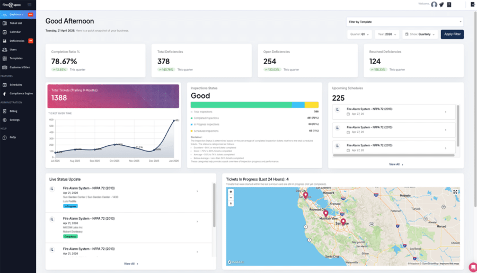The image size is (477, 273).
Task: Open the Show Quarterly dropdown
Action: (421, 34)
